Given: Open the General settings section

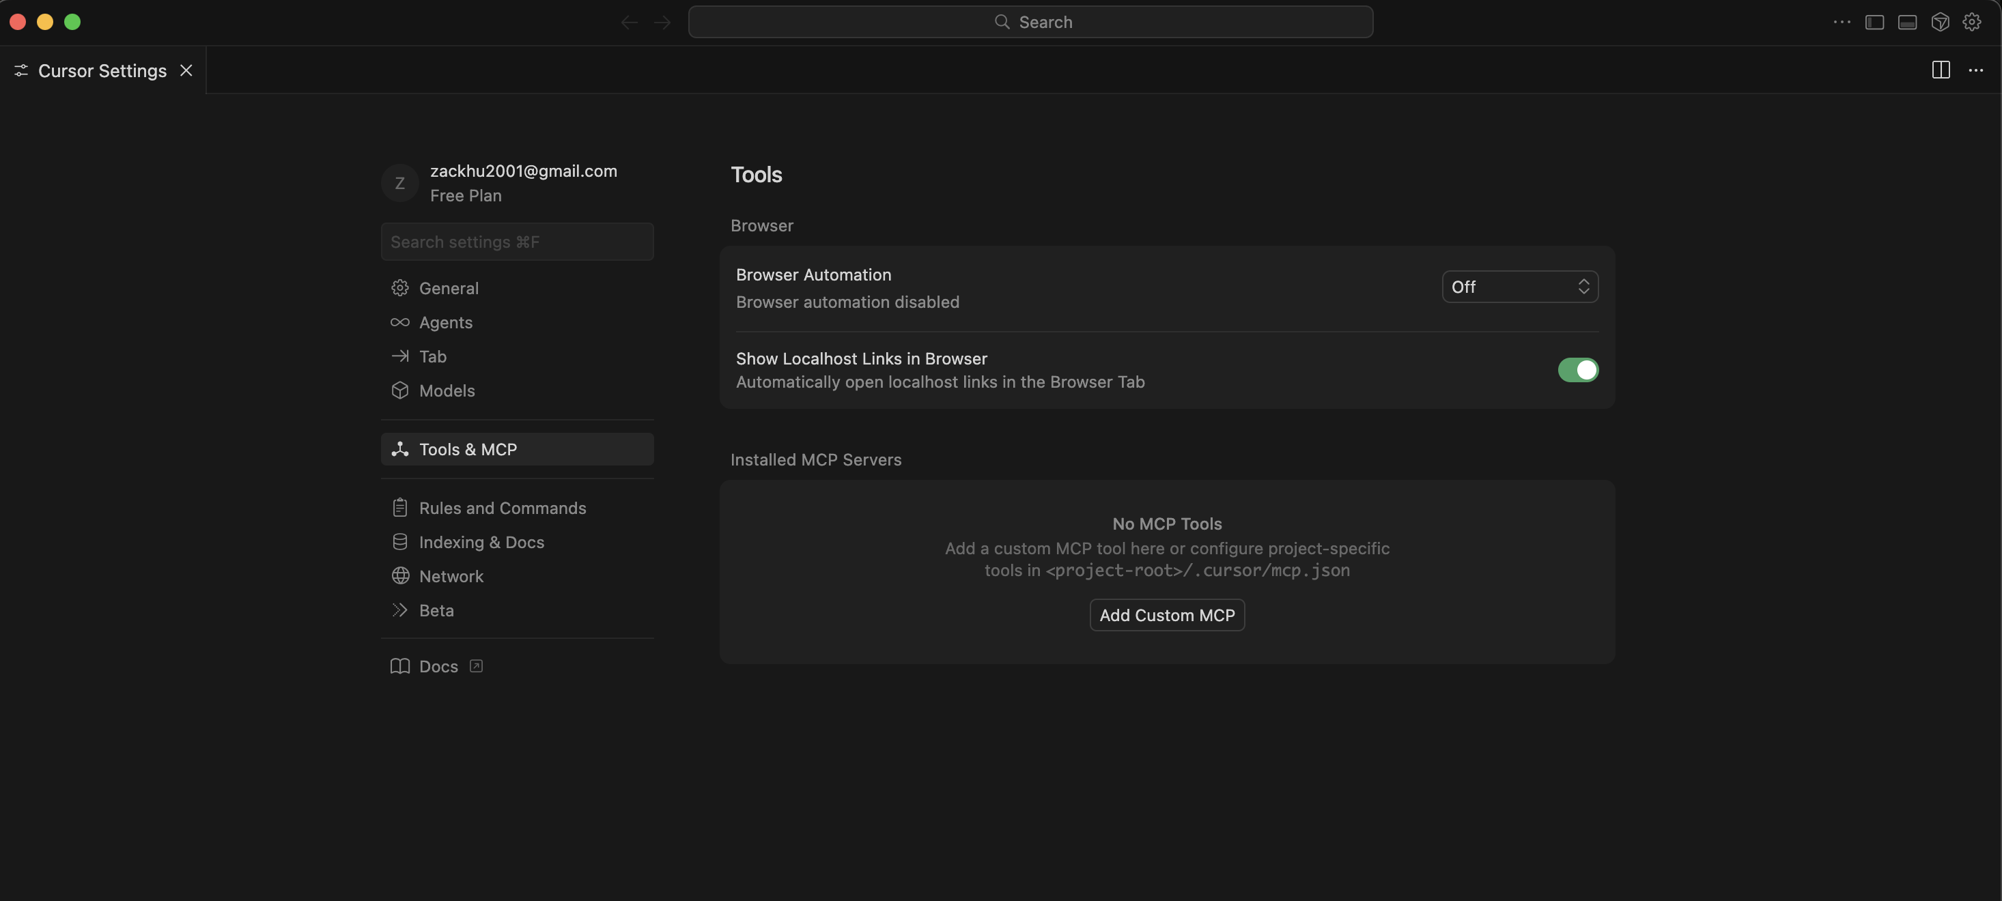Looking at the screenshot, I should (449, 288).
